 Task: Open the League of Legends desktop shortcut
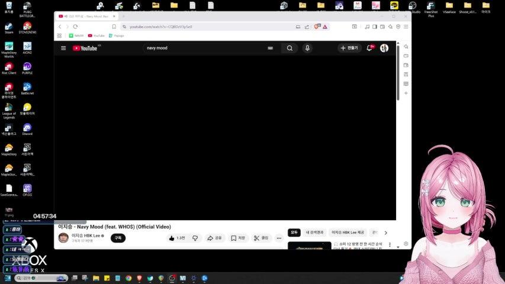point(9,111)
